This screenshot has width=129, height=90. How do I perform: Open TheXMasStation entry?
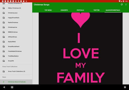click(16, 56)
